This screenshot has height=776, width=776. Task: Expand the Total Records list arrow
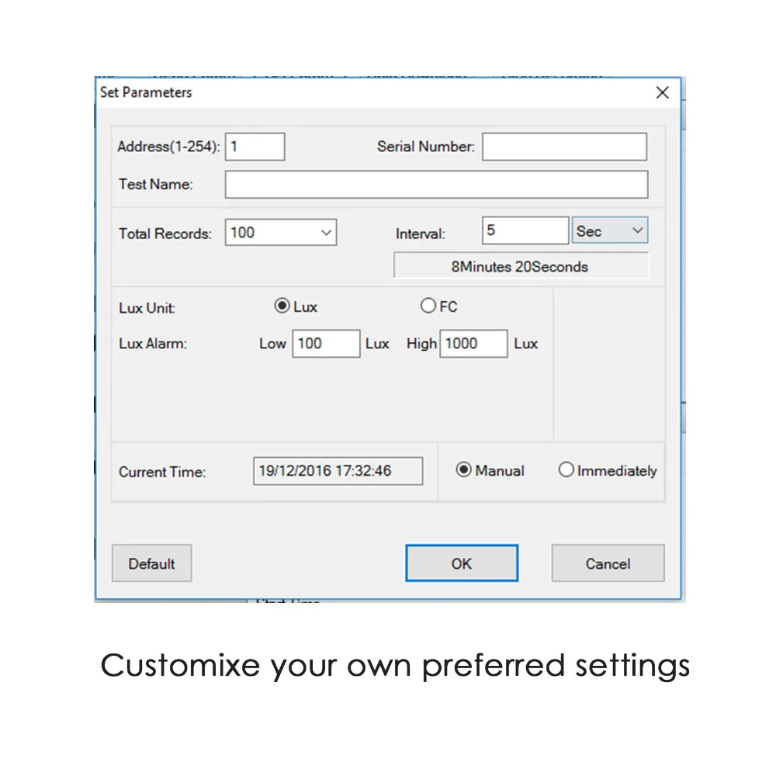pos(327,232)
